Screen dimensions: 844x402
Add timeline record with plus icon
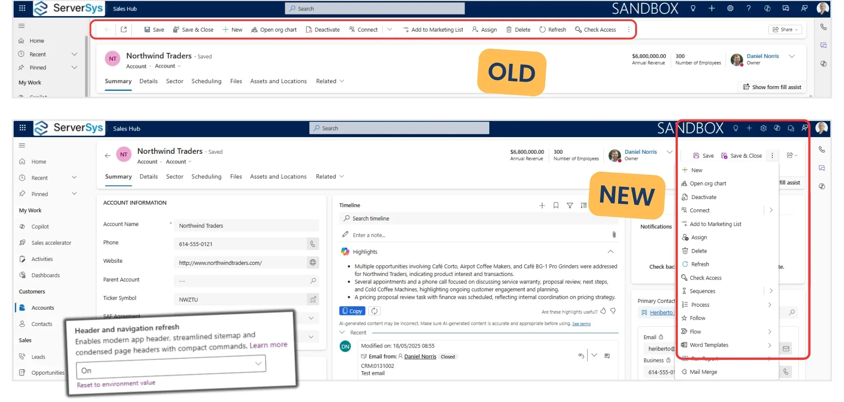[542, 205]
